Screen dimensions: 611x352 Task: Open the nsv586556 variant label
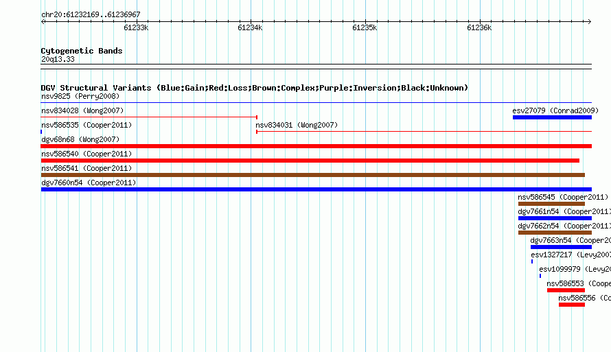(584, 298)
